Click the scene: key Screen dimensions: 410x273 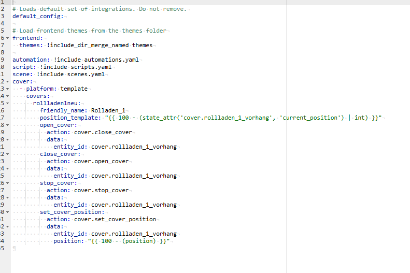[x=22, y=74]
